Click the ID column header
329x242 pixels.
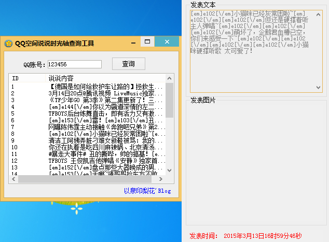[27, 78]
